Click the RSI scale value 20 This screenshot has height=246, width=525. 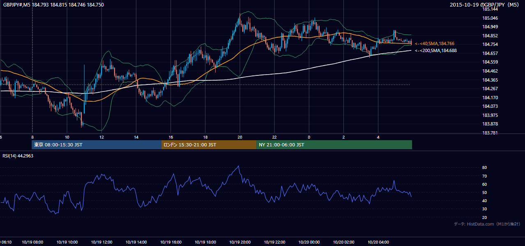(484, 217)
